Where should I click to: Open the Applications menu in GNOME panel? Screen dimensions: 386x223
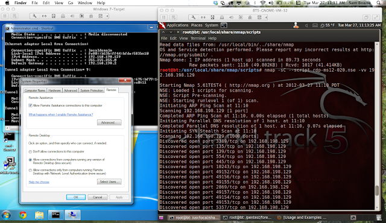pyautogui.click(x=177, y=25)
